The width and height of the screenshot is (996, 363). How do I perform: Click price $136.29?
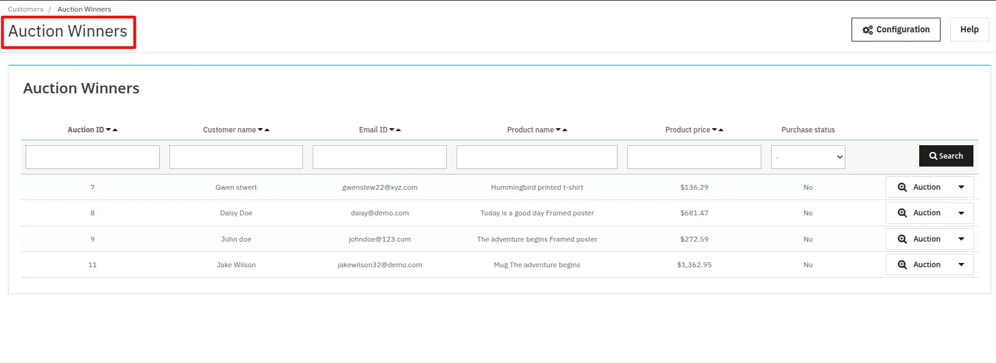click(694, 187)
